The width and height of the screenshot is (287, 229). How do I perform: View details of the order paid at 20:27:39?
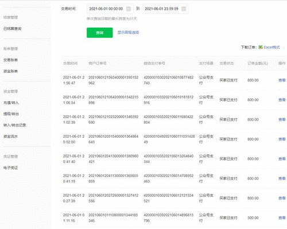282,198
